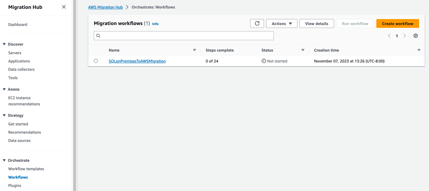
Task: Open Plugins page
Action: (x=15, y=185)
